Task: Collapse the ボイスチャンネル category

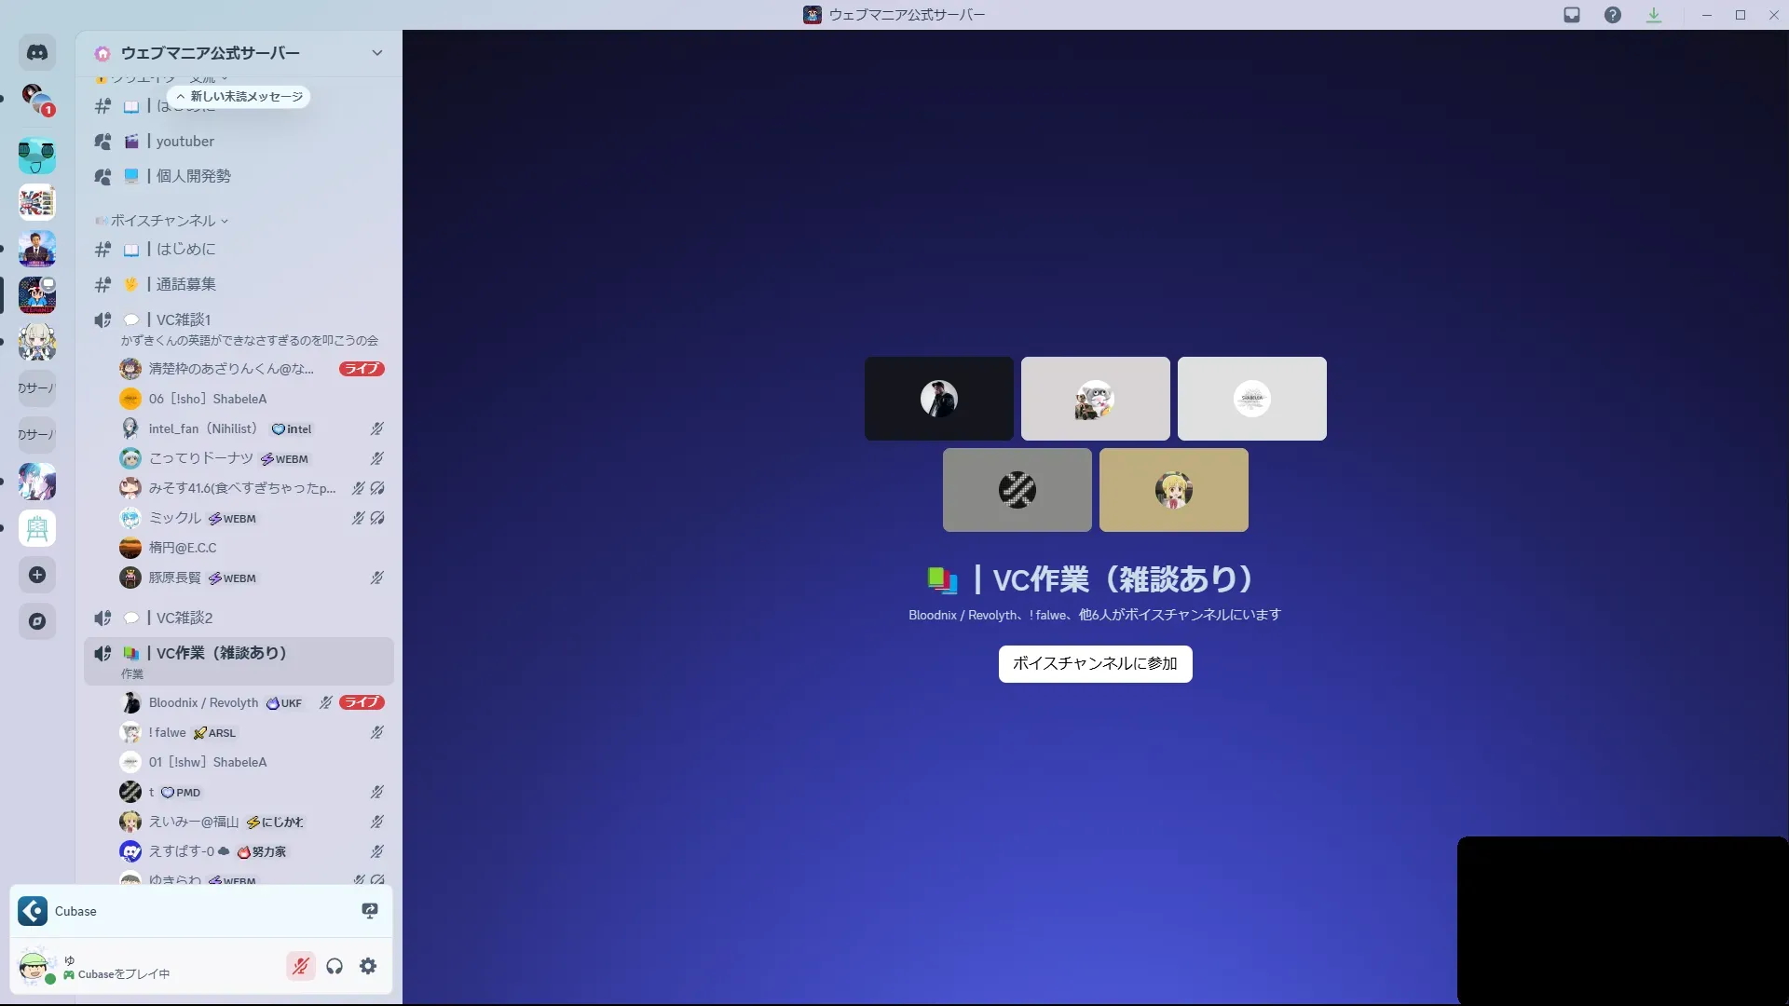Action: (163, 221)
